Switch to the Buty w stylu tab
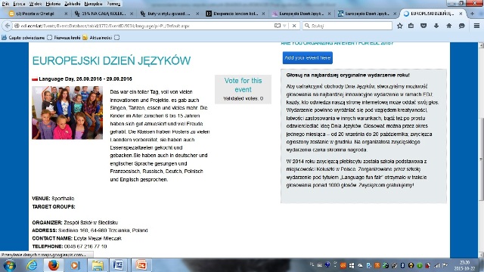Screen dimensions: 484x272 [x=169, y=14]
